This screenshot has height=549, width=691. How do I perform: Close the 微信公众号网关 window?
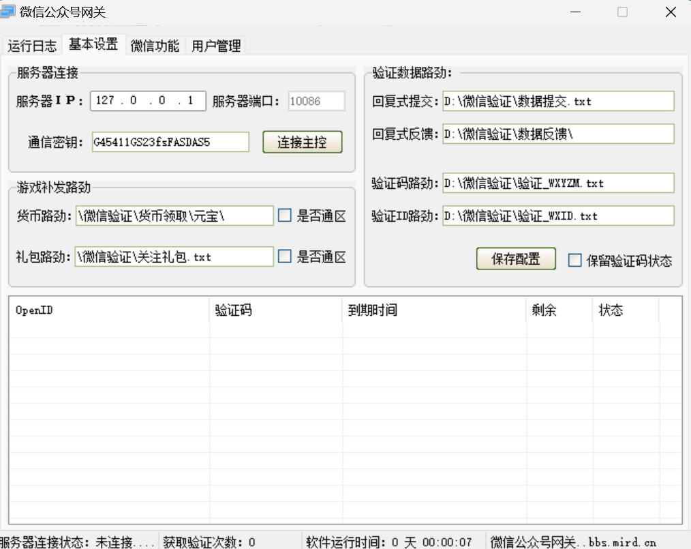point(671,12)
